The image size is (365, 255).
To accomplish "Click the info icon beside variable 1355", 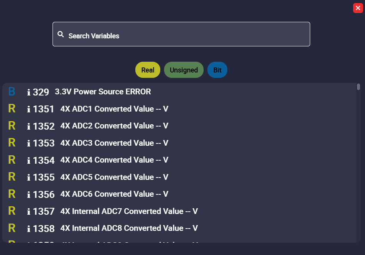I will point(29,178).
